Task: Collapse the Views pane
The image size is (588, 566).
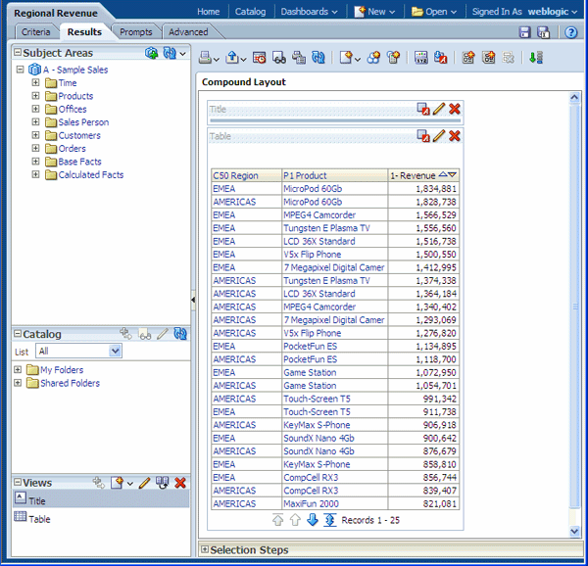Action: 17,483
